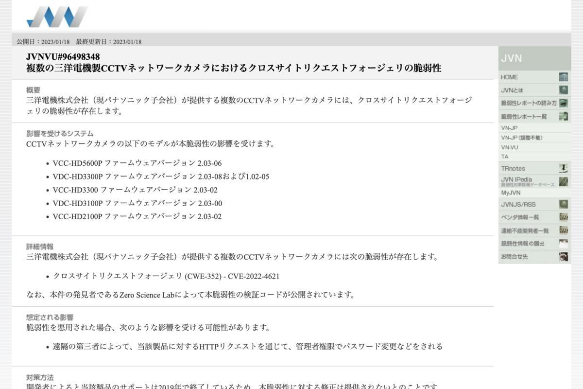Image resolution: width=583 pixels, height=389 pixels.
Task: Click the 最終更新日:2023/01/18 date text
Action: pyautogui.click(x=108, y=42)
